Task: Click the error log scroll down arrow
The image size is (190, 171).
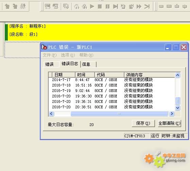Action: click(x=177, y=108)
